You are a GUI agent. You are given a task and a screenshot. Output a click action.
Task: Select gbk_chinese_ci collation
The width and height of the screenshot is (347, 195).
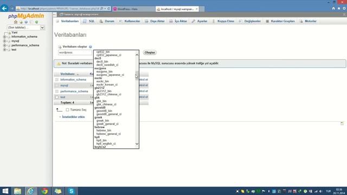click(106, 105)
